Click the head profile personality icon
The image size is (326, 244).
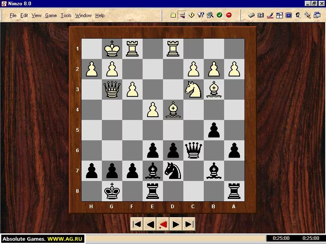pyautogui.click(x=298, y=15)
